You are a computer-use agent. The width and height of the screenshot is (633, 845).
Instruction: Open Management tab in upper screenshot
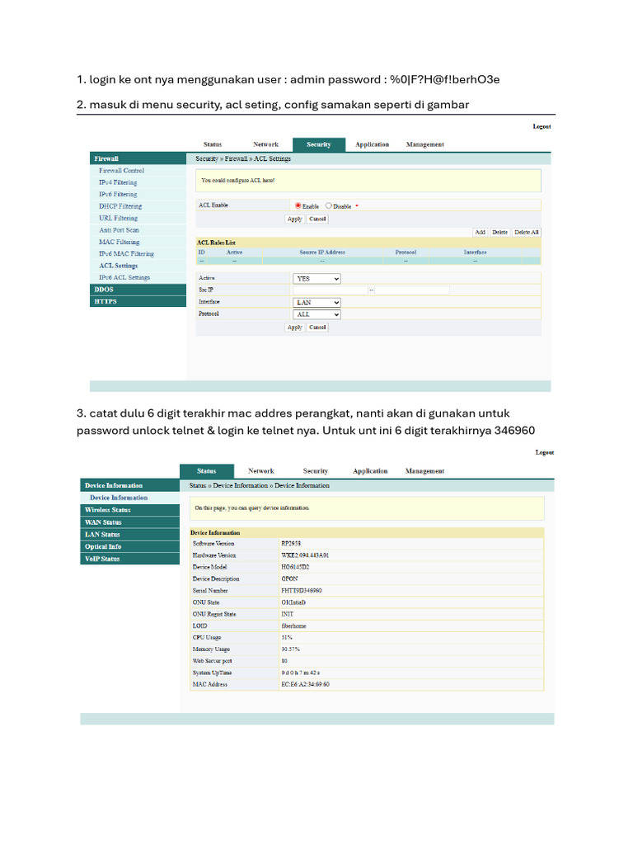pos(425,144)
